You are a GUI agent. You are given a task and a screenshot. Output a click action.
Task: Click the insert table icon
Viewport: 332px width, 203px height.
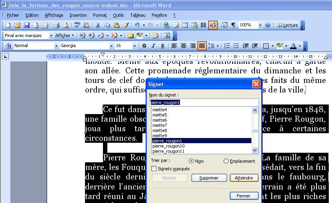(x=185, y=25)
